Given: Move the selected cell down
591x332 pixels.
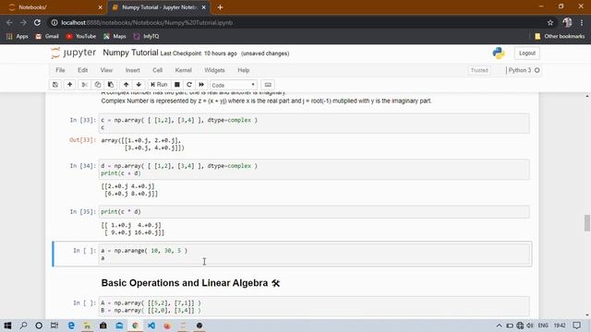Looking at the screenshot, I should coord(139,85).
